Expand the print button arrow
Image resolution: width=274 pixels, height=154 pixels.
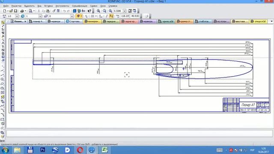coord(25,11)
